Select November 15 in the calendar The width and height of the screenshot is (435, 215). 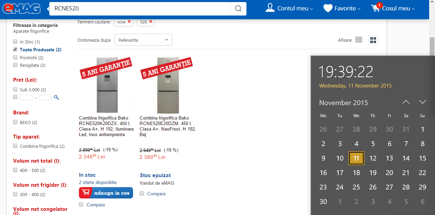423,158
